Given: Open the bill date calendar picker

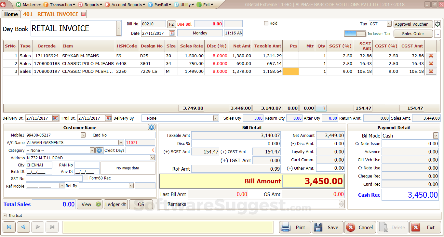Looking at the screenshot, I should [172, 33].
